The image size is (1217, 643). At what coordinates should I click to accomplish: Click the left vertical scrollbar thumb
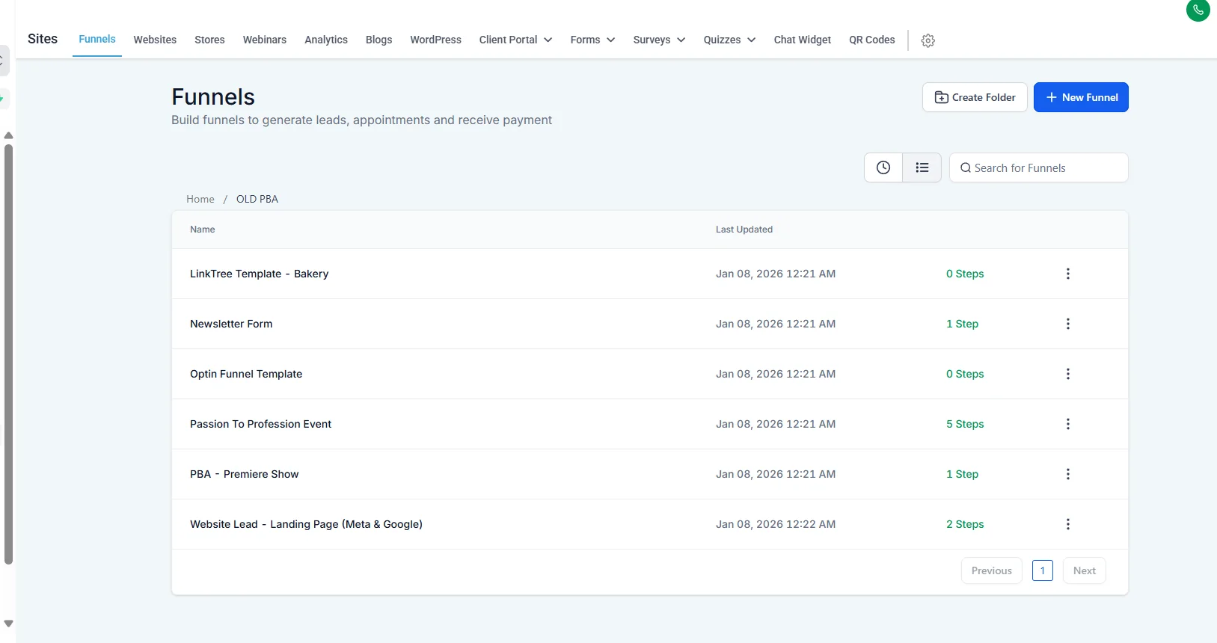(x=8, y=354)
